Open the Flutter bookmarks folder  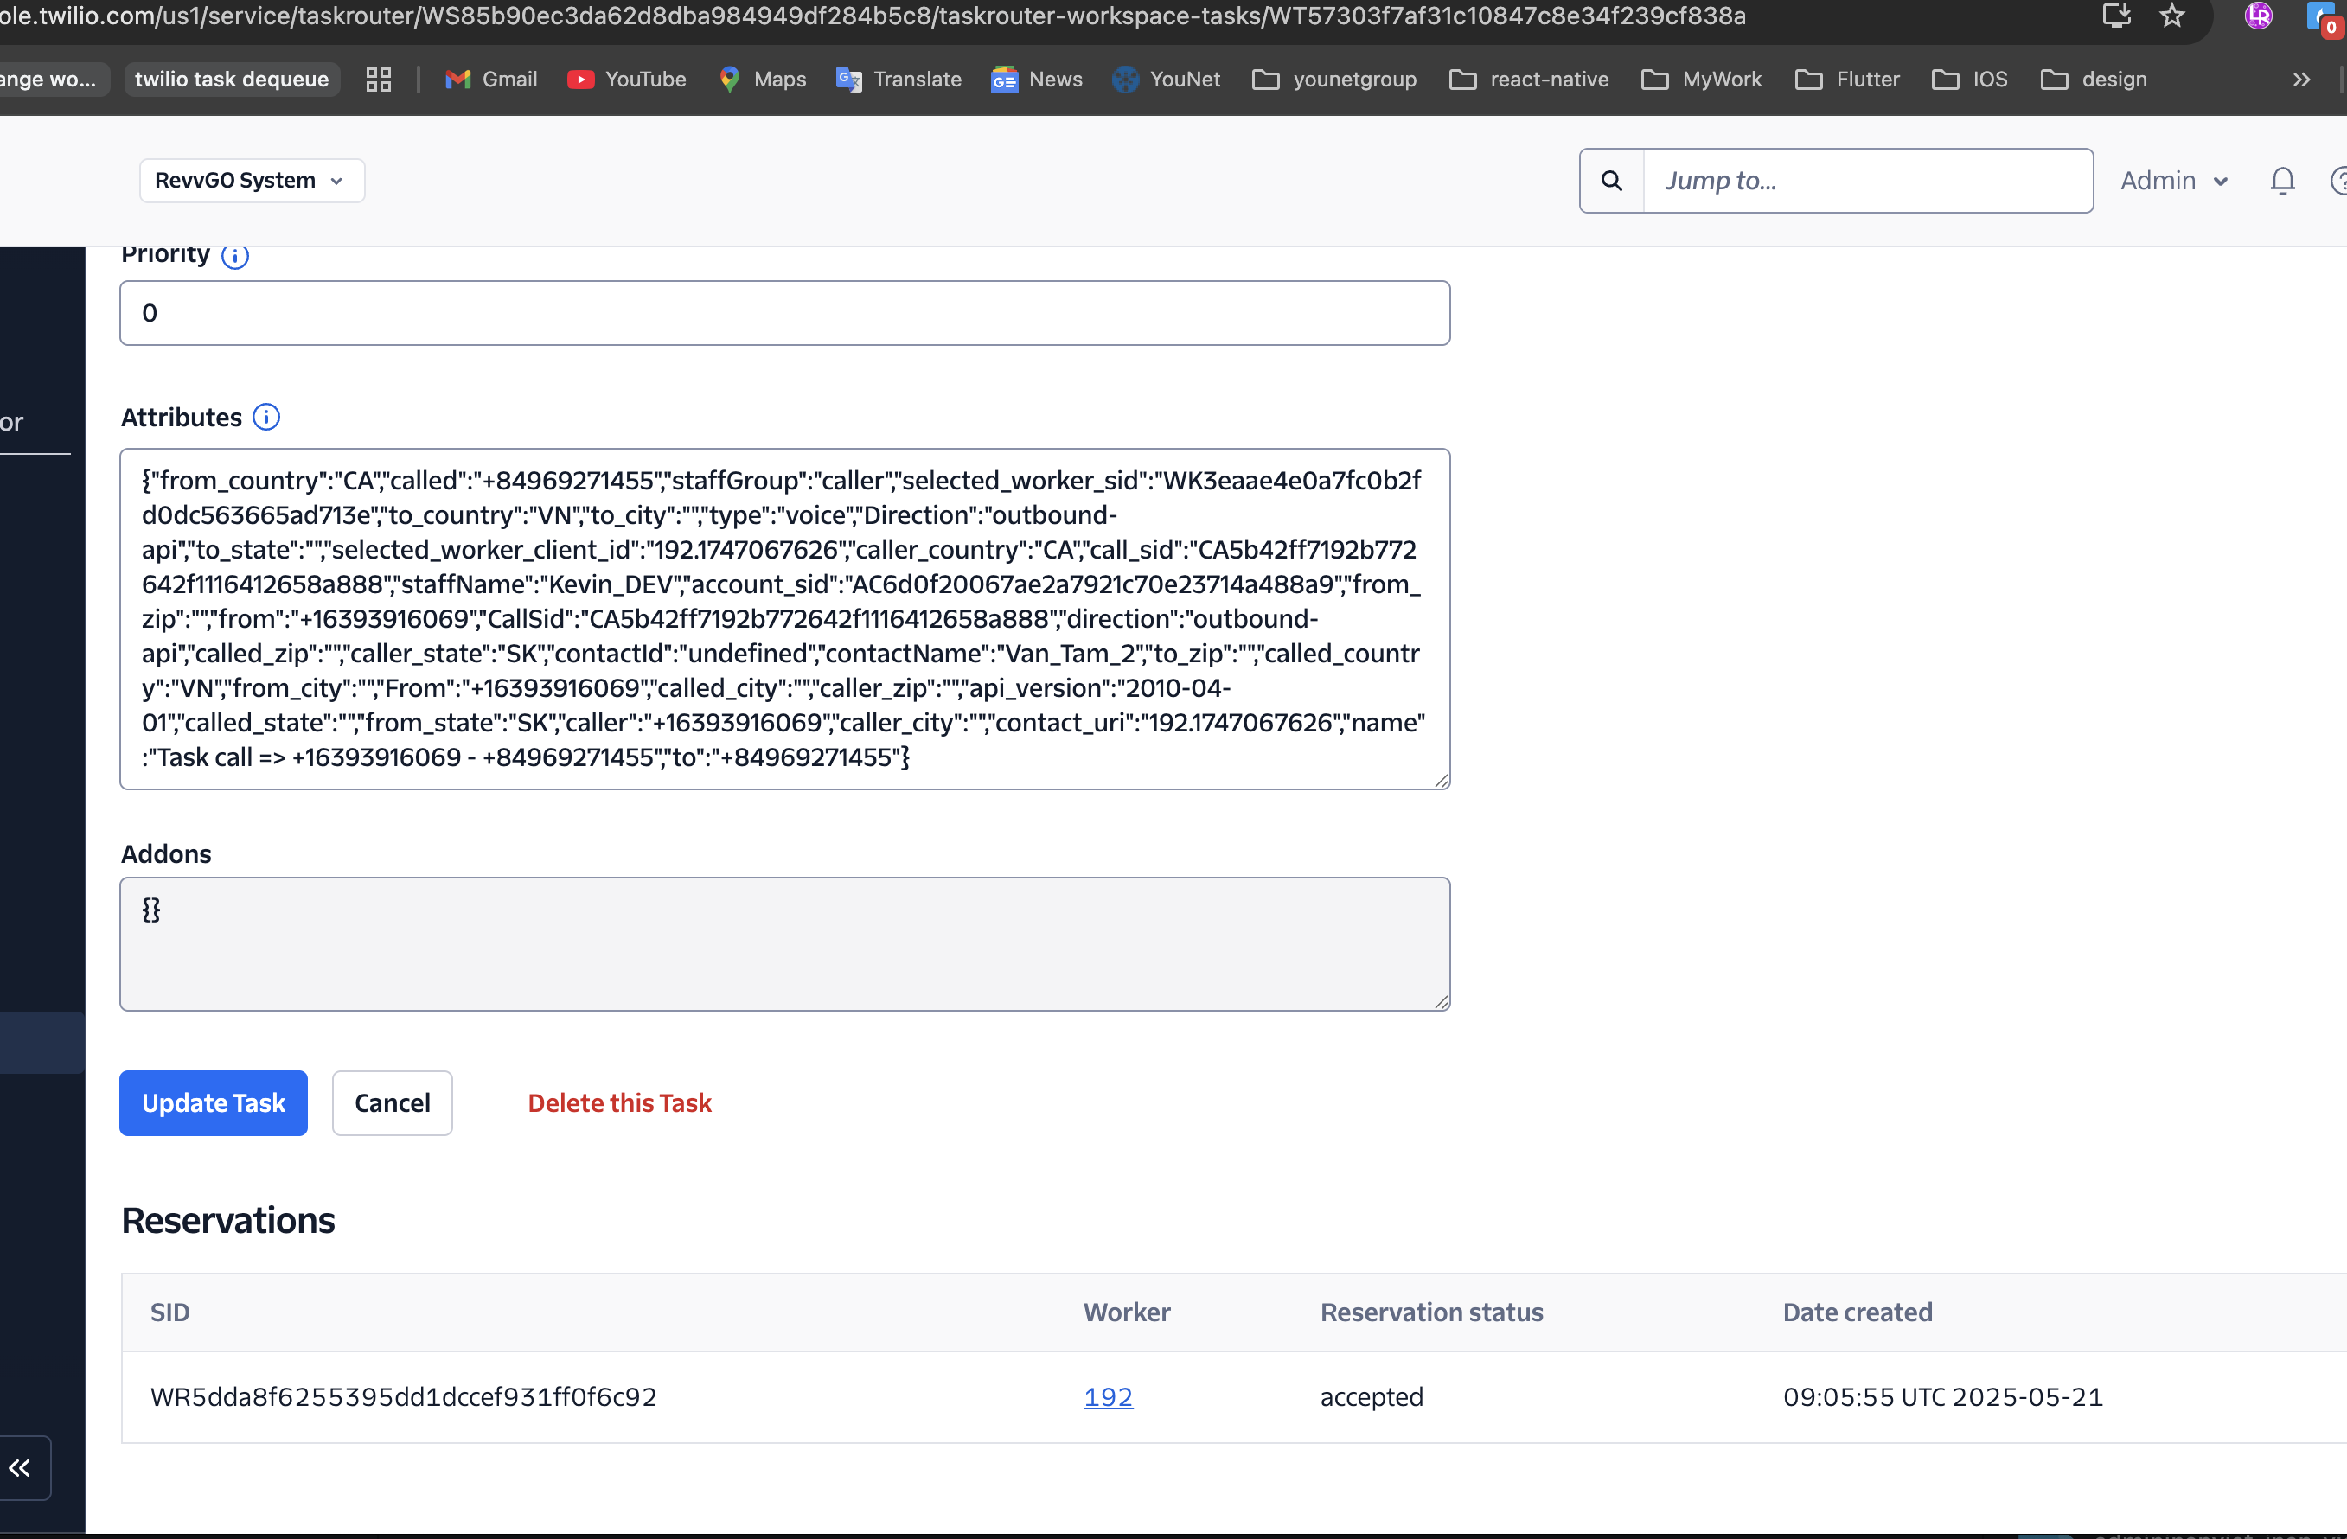tap(1847, 80)
